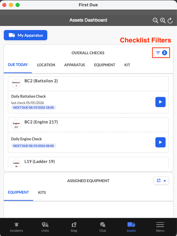Open the Incidents bell icon
Image resolution: width=177 pixels, height=236 pixels.
[16, 225]
